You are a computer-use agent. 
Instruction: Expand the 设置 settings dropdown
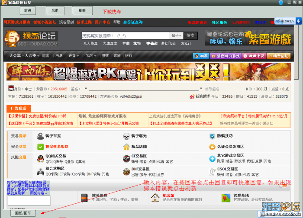tap(74, 56)
